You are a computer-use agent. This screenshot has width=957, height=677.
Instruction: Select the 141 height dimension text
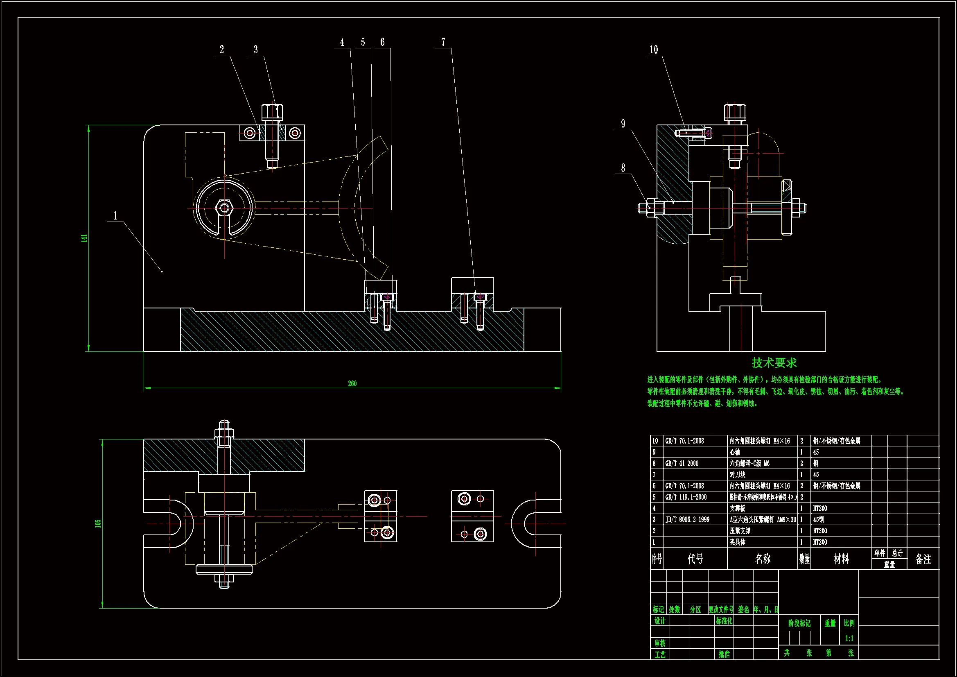coord(84,238)
